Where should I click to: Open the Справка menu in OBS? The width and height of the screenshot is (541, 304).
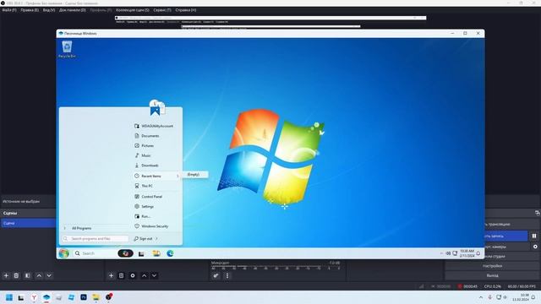click(x=186, y=10)
